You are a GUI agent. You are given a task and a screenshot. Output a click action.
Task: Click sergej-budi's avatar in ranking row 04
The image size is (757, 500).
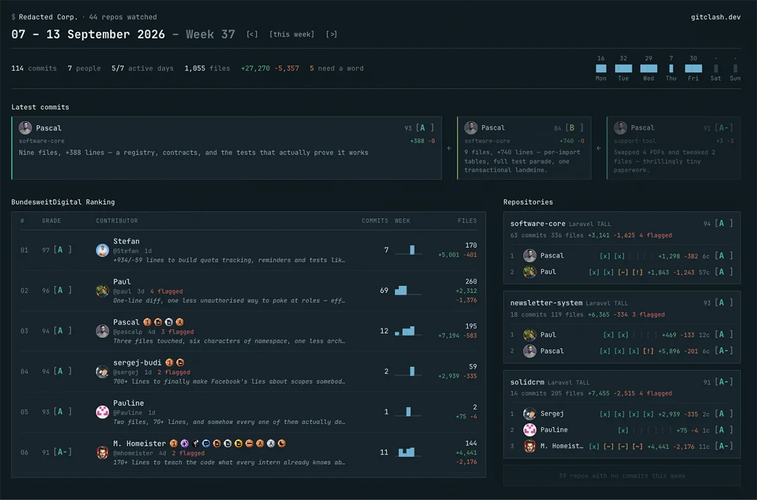[102, 371]
